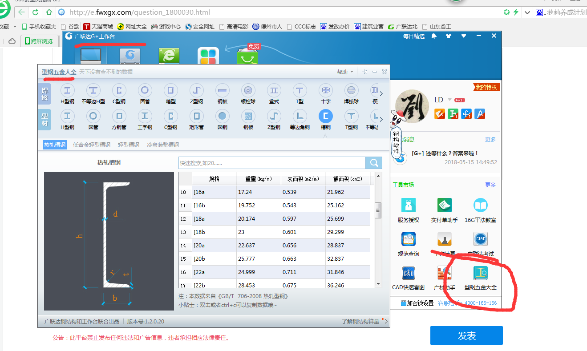Click 更多 next to 工具市场
This screenshot has width=587, height=351.
click(490, 185)
